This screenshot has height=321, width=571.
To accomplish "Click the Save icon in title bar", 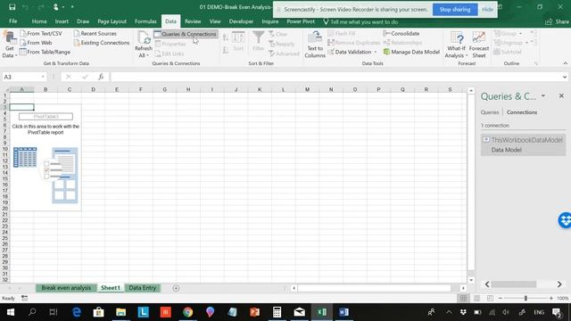I will (x=12, y=7).
